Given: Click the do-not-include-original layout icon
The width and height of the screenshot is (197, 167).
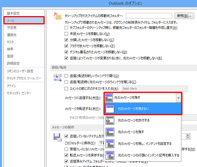Looking at the screenshot, I should click(110, 109).
